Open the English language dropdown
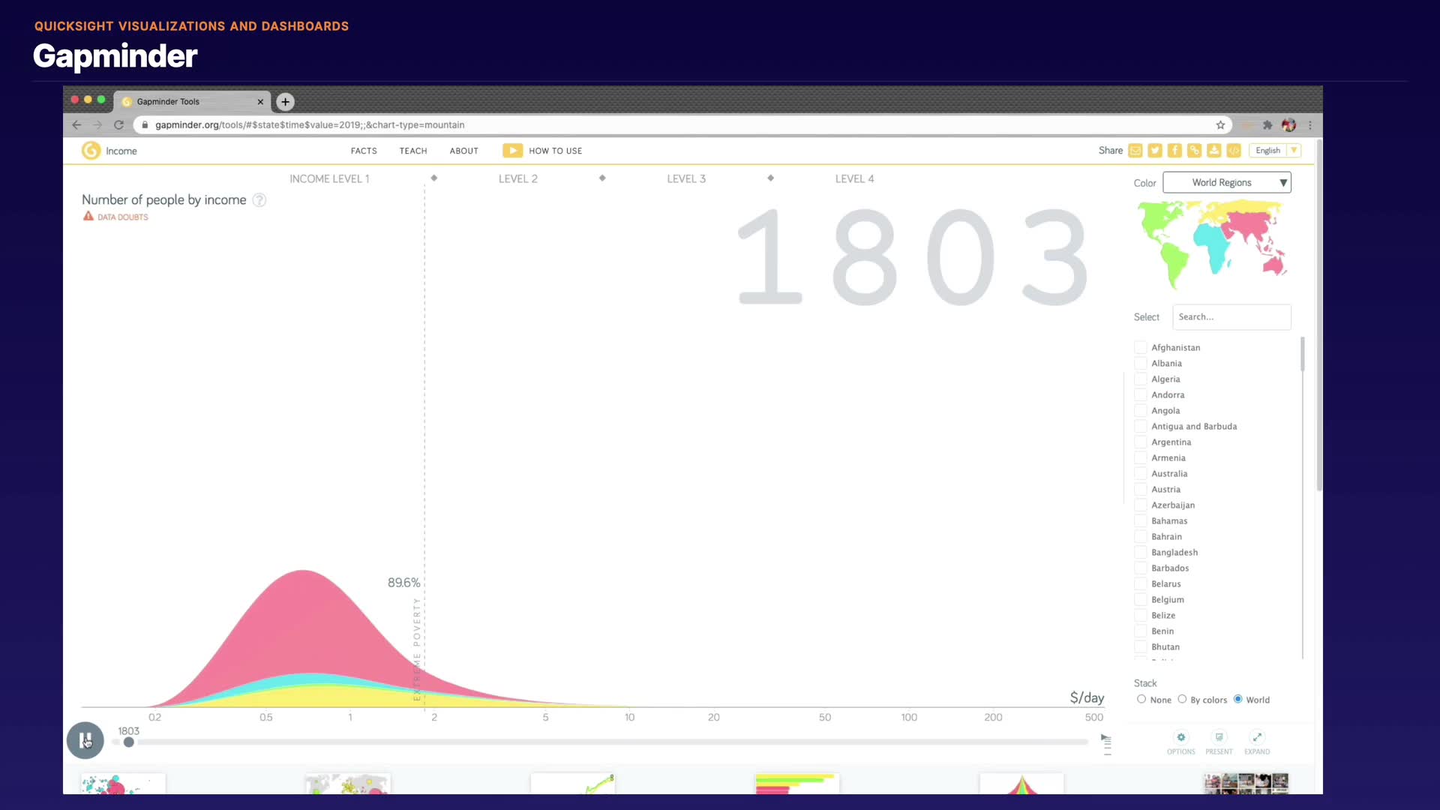 [x=1274, y=151]
